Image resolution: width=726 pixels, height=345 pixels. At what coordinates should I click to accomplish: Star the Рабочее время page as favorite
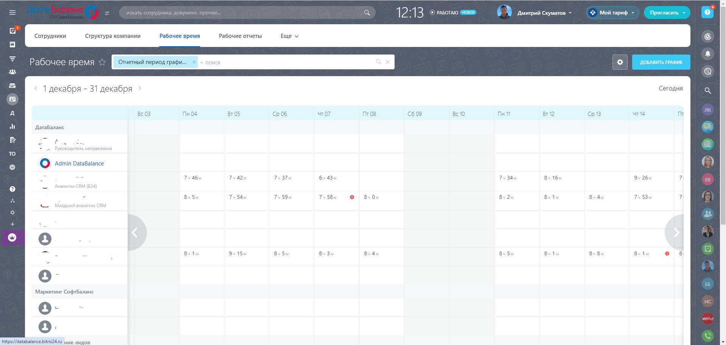tap(102, 62)
